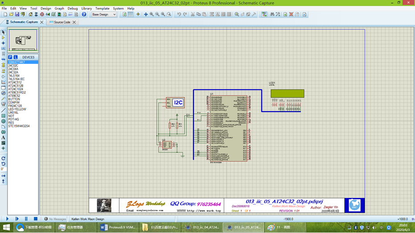Screen dimensions: 415x233
Task: Click the Delete Sheet red X icon
Action: coord(291,14)
